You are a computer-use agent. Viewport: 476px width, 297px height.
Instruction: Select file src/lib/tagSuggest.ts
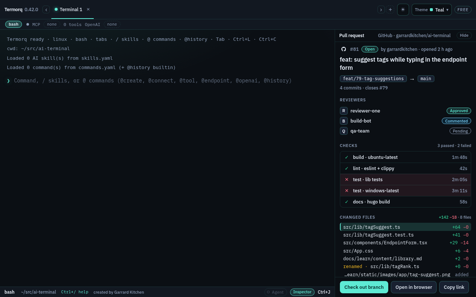point(405,227)
